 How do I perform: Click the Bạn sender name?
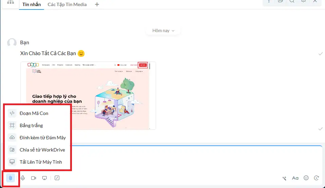click(24, 43)
